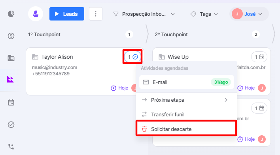This screenshot has height=155, width=280.
Task: Select Solicitar descarte menu option
Action: [x=186, y=129]
